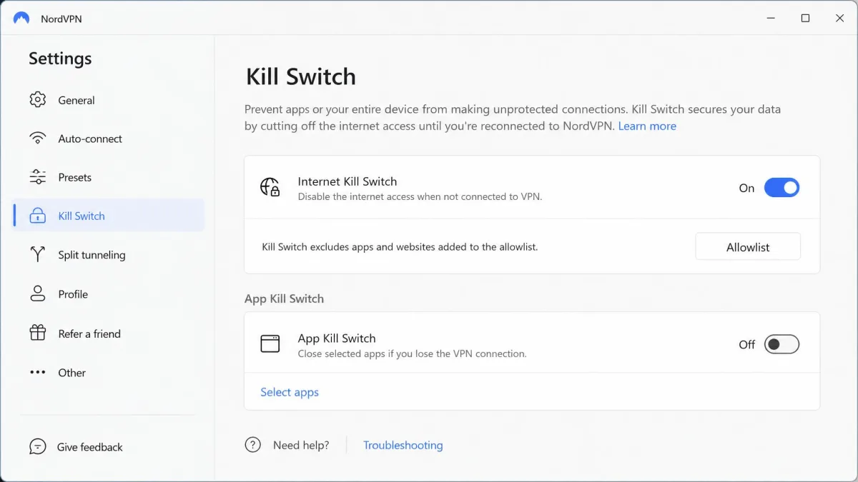This screenshot has width=858, height=482.
Task: Open the Presets section
Action: pyautogui.click(x=109, y=177)
